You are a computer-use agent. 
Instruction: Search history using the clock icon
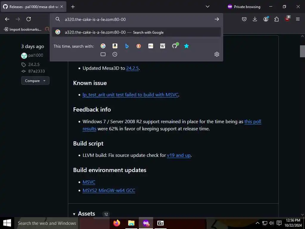115,54
